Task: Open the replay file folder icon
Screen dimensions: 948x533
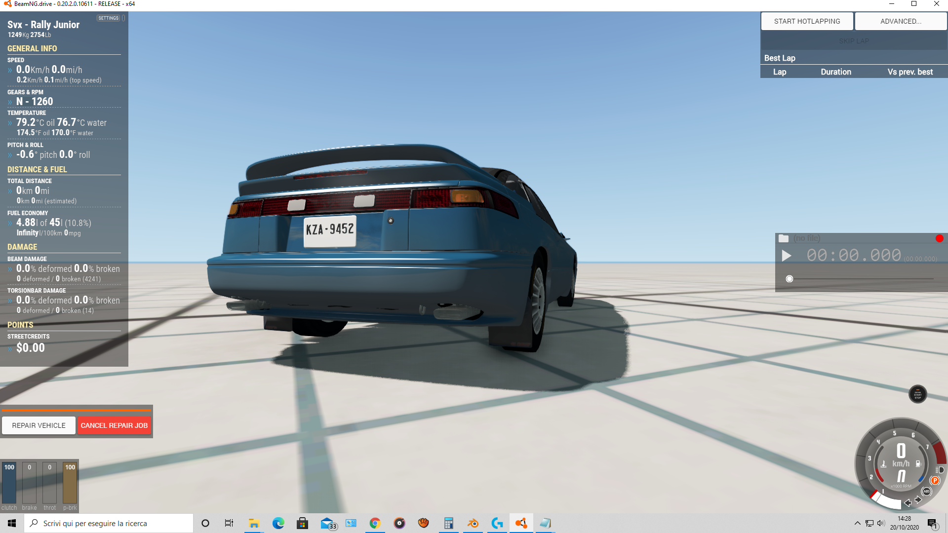Action: (784, 238)
